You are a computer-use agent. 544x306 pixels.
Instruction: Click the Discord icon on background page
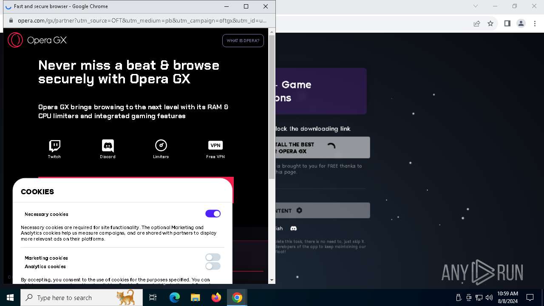pyautogui.click(x=293, y=229)
